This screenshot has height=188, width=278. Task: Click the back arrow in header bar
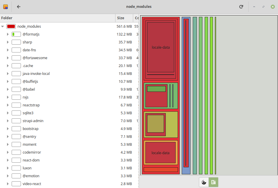[x=19, y=7]
